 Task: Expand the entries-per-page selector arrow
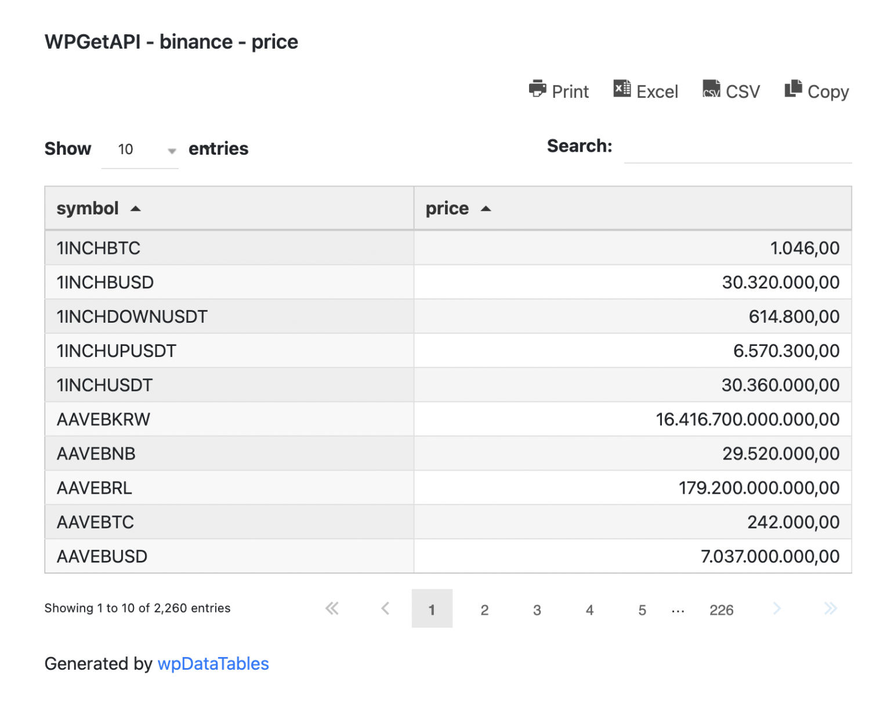tap(172, 151)
